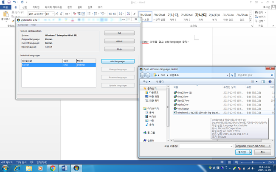Open the 파일 (File) tab in Word
Viewport: 276px width, 172px height.
point(6,7)
